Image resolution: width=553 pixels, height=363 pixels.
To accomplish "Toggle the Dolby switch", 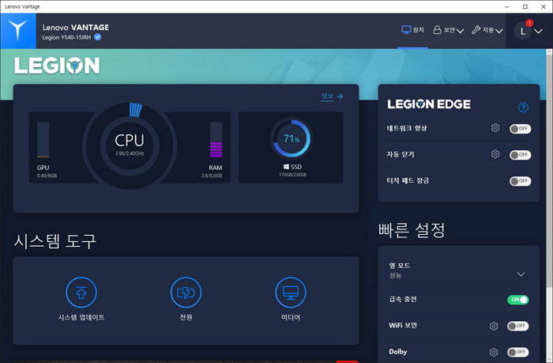I will [x=517, y=352].
